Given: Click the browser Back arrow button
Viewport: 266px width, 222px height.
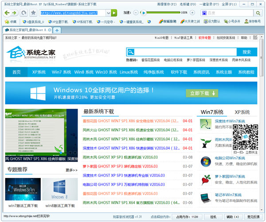Looking at the screenshot, I should pos(7,13).
